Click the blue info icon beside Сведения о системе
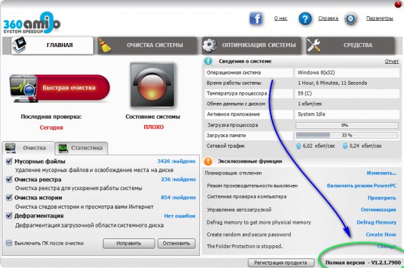This screenshot has width=404, height=268. pos(208,61)
